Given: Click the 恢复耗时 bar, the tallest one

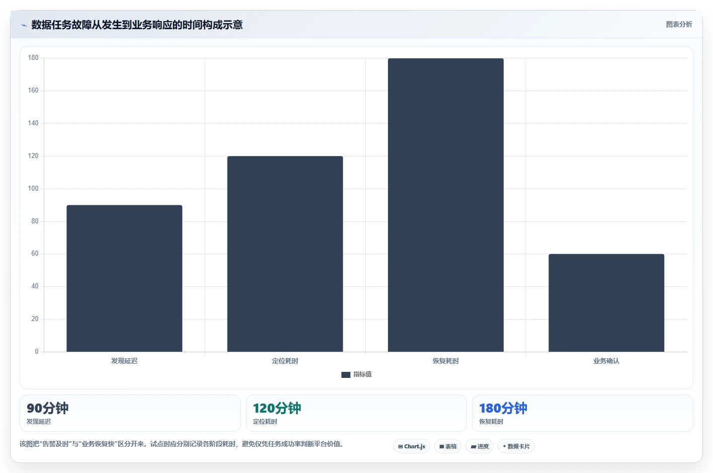Looking at the screenshot, I should [445, 205].
